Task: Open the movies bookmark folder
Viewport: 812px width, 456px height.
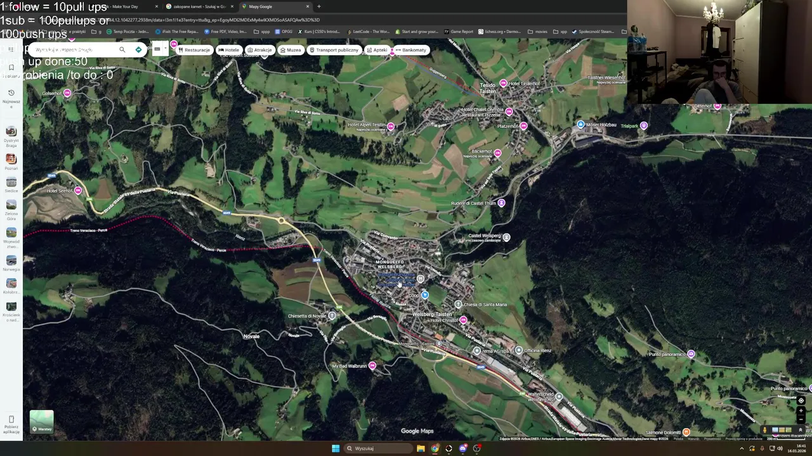Action: pyautogui.click(x=537, y=32)
